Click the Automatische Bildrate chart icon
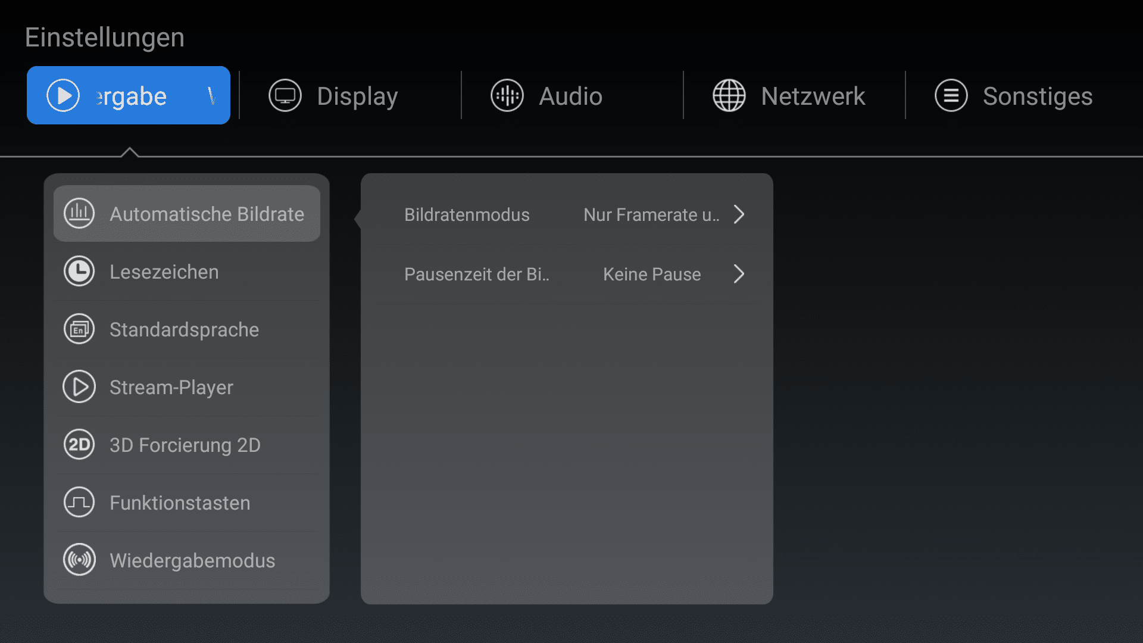The image size is (1143, 643). (x=79, y=213)
